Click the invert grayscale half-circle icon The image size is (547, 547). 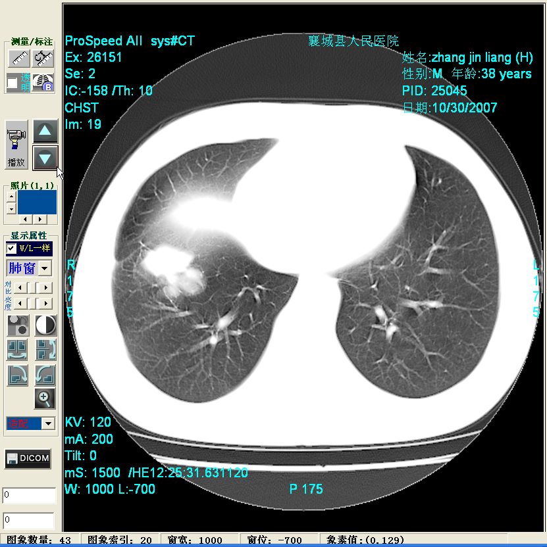coord(45,325)
